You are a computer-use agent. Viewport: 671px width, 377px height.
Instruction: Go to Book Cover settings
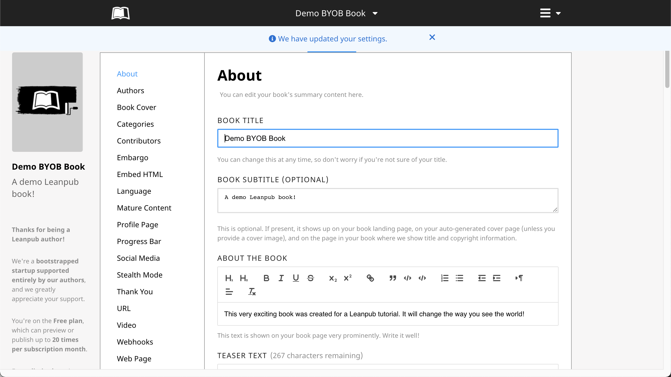point(136,107)
